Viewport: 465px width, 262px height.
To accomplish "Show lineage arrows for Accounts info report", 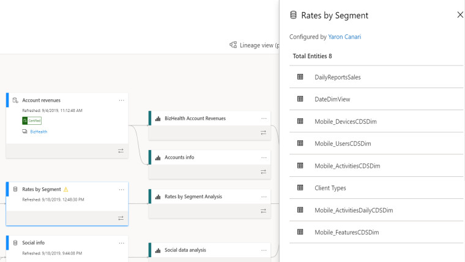I will [x=263, y=172].
